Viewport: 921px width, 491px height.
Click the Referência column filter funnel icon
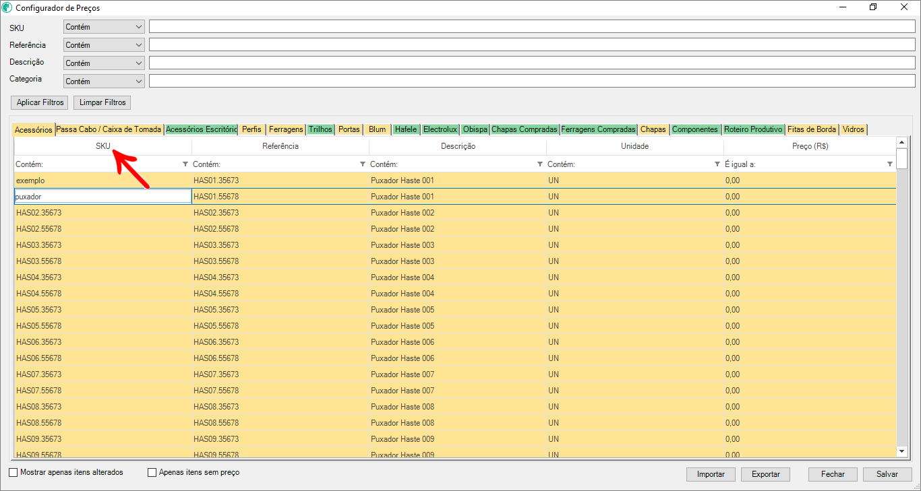tap(363, 164)
